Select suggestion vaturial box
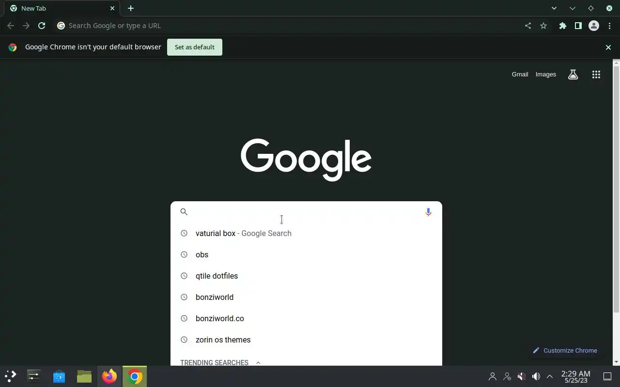This screenshot has width=620, height=387. coord(306,233)
